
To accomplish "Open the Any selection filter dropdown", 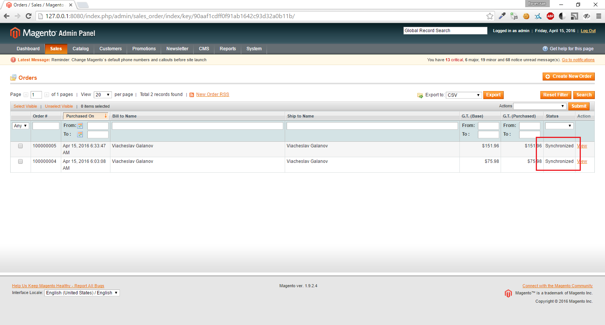I will (x=20, y=126).
